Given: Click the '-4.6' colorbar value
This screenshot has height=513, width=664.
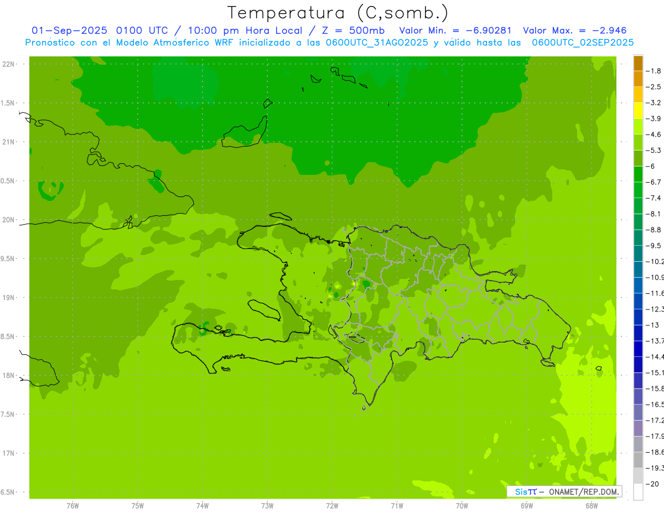Looking at the screenshot, I should (653, 134).
